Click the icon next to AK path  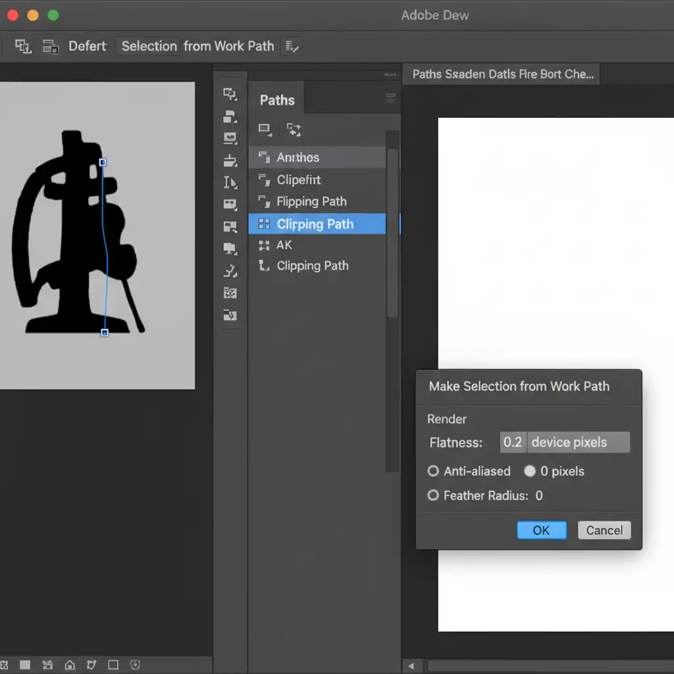[x=265, y=245]
